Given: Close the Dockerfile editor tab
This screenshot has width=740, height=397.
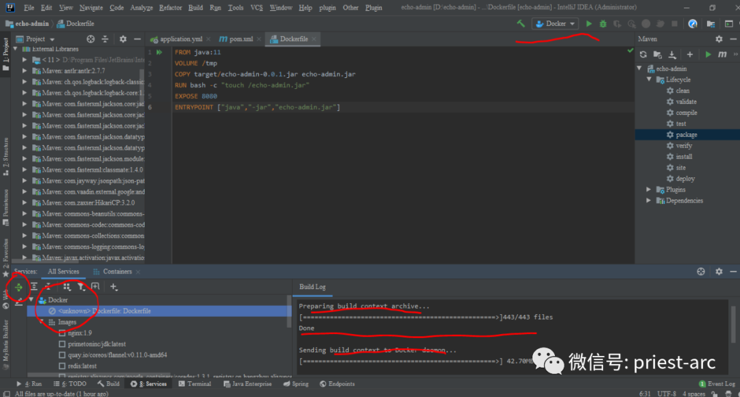Looking at the screenshot, I should [313, 39].
